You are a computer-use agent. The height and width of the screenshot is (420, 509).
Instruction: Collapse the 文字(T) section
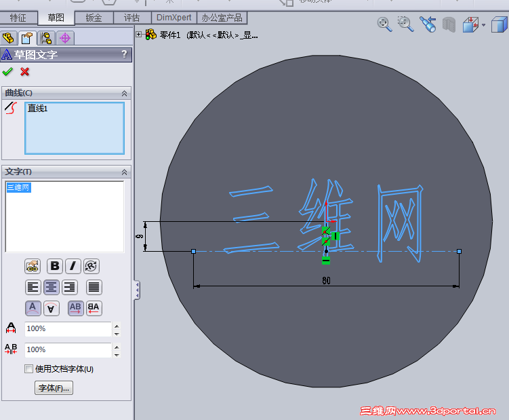coord(124,172)
